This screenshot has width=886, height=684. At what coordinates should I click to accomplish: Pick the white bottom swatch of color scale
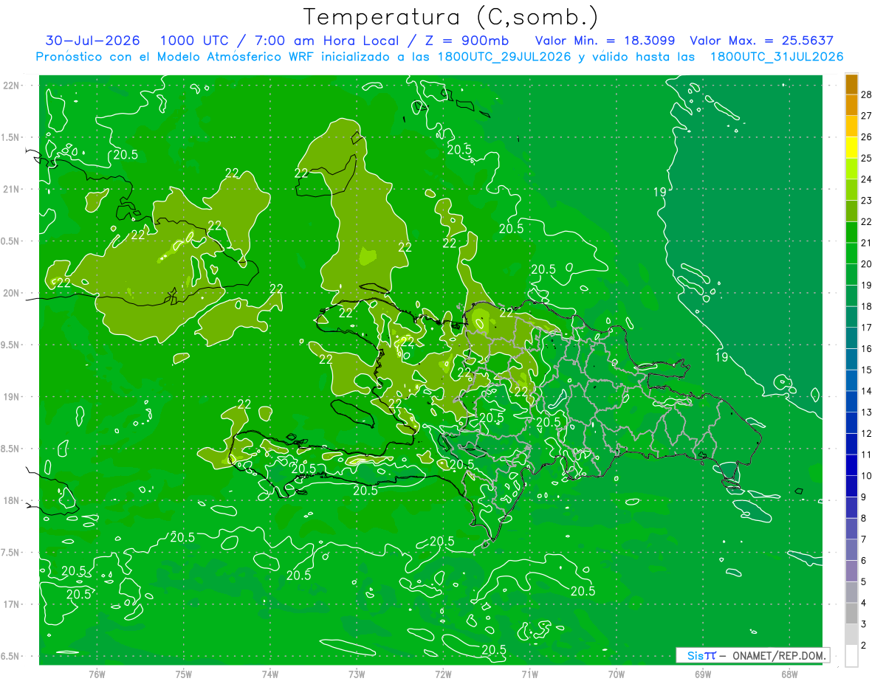tap(851, 656)
